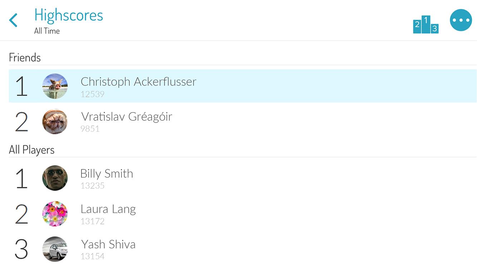Click Billy Smith's sunglasses avatar
The image size is (477, 268).
pos(55,178)
